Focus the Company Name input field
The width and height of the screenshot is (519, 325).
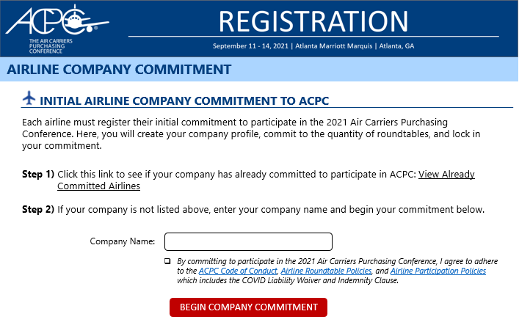click(x=248, y=241)
